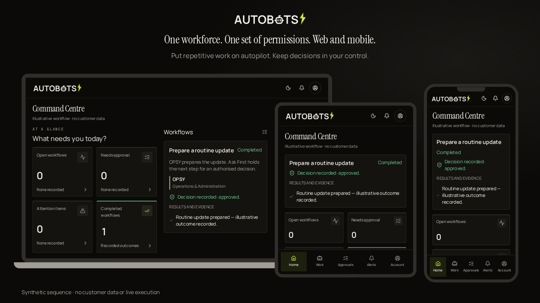Click the shield icon beside the tablet's decision text

click(292, 173)
